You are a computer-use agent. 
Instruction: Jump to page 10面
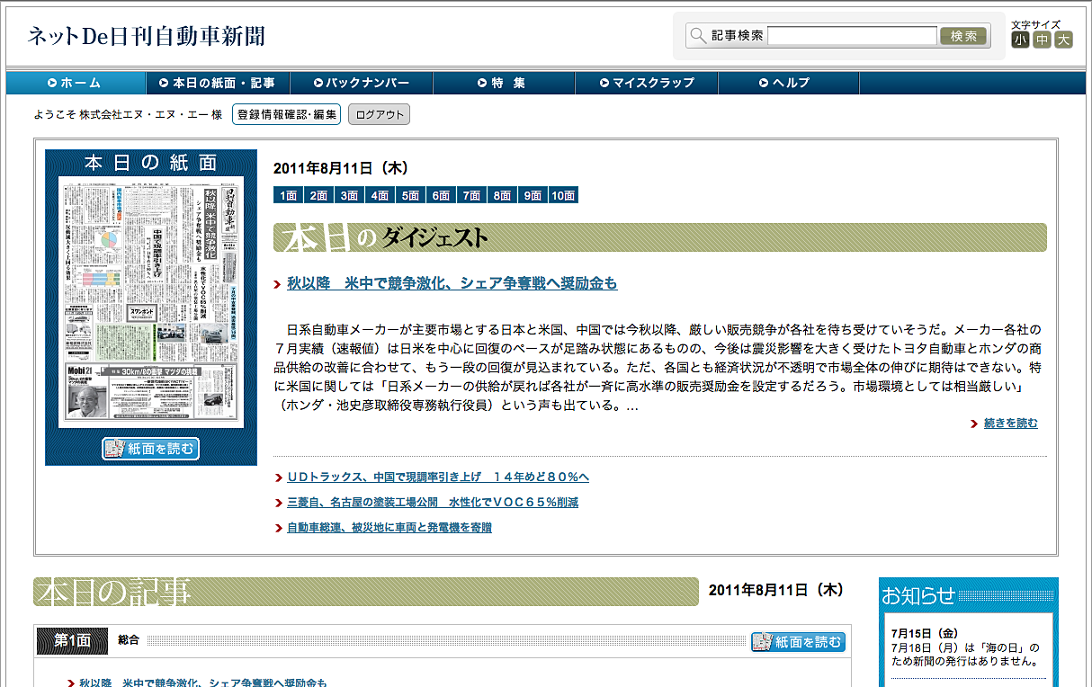tap(563, 195)
